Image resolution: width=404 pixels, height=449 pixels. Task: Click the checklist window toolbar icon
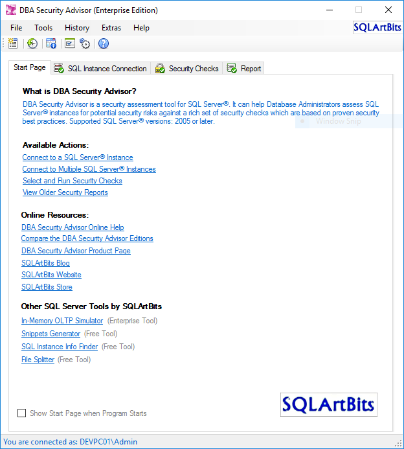point(70,43)
